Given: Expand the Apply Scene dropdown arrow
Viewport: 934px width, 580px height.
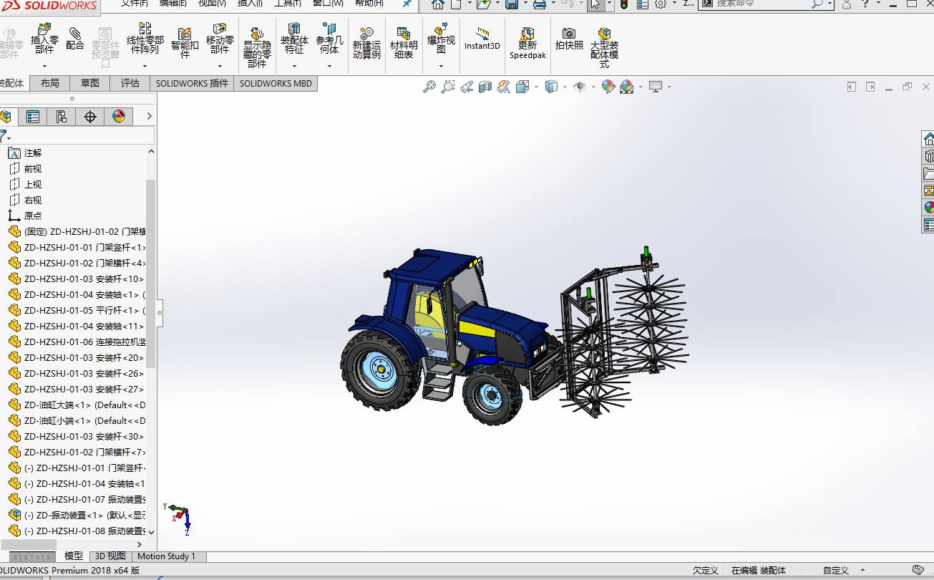Looking at the screenshot, I should click(x=641, y=87).
